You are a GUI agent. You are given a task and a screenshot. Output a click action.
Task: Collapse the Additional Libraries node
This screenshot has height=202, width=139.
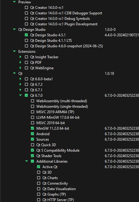27,161
